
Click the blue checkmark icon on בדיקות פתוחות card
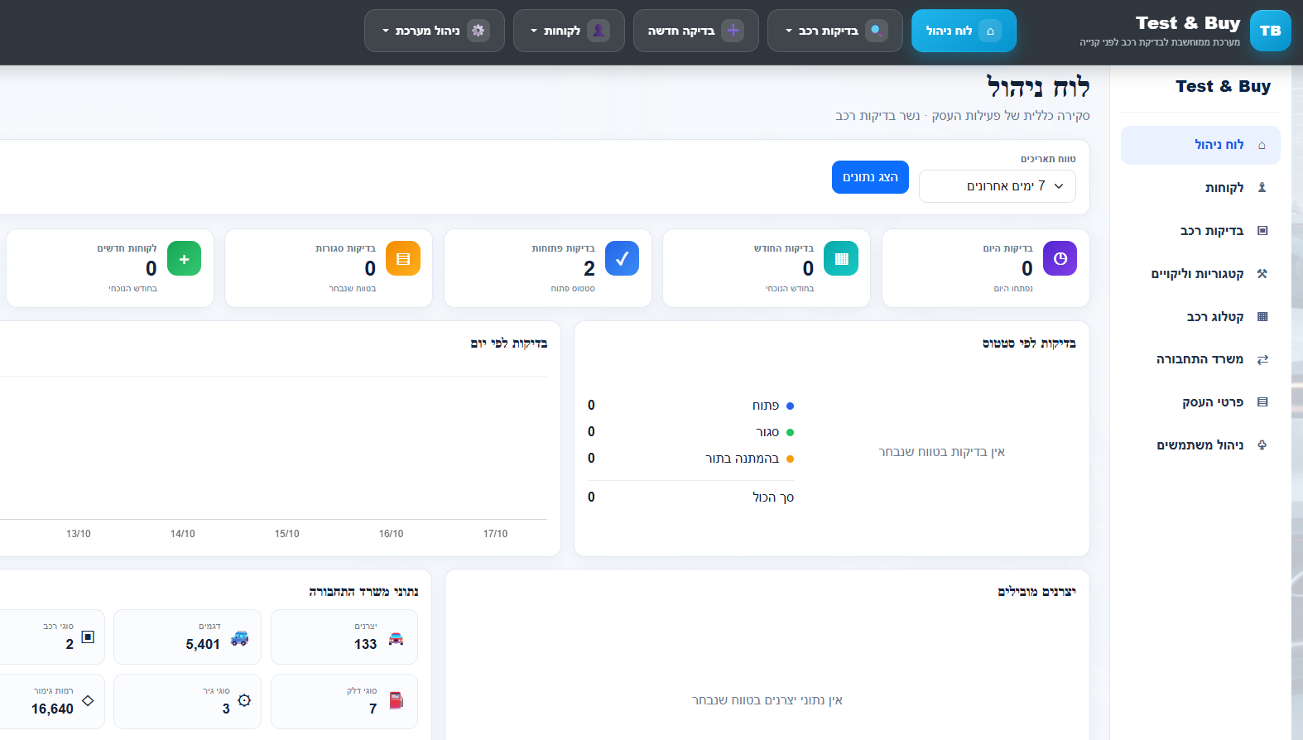coord(622,258)
